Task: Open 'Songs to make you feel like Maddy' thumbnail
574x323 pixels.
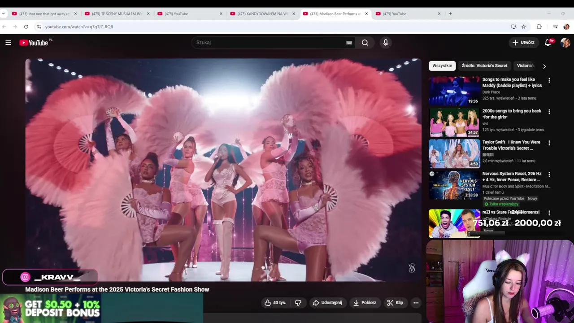Action: coord(454,91)
